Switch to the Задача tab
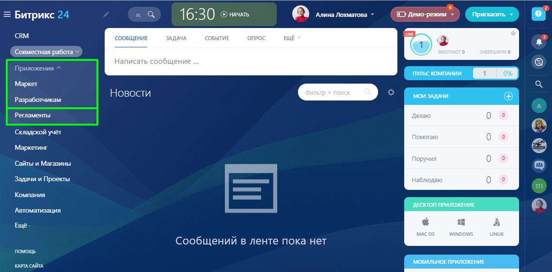 pos(176,38)
